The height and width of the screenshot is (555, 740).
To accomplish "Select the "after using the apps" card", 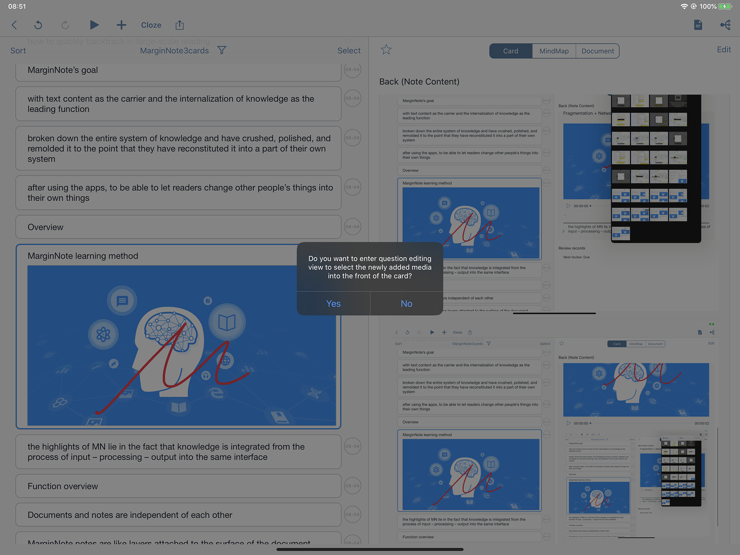I will [178, 193].
